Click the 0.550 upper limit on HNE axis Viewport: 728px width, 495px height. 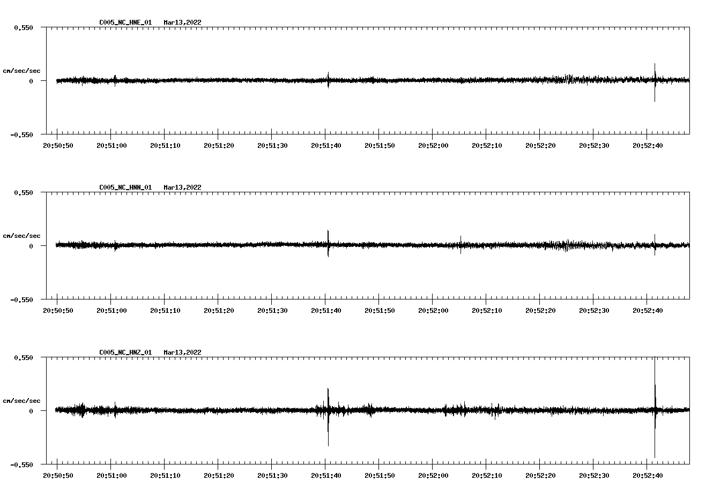tap(24, 27)
